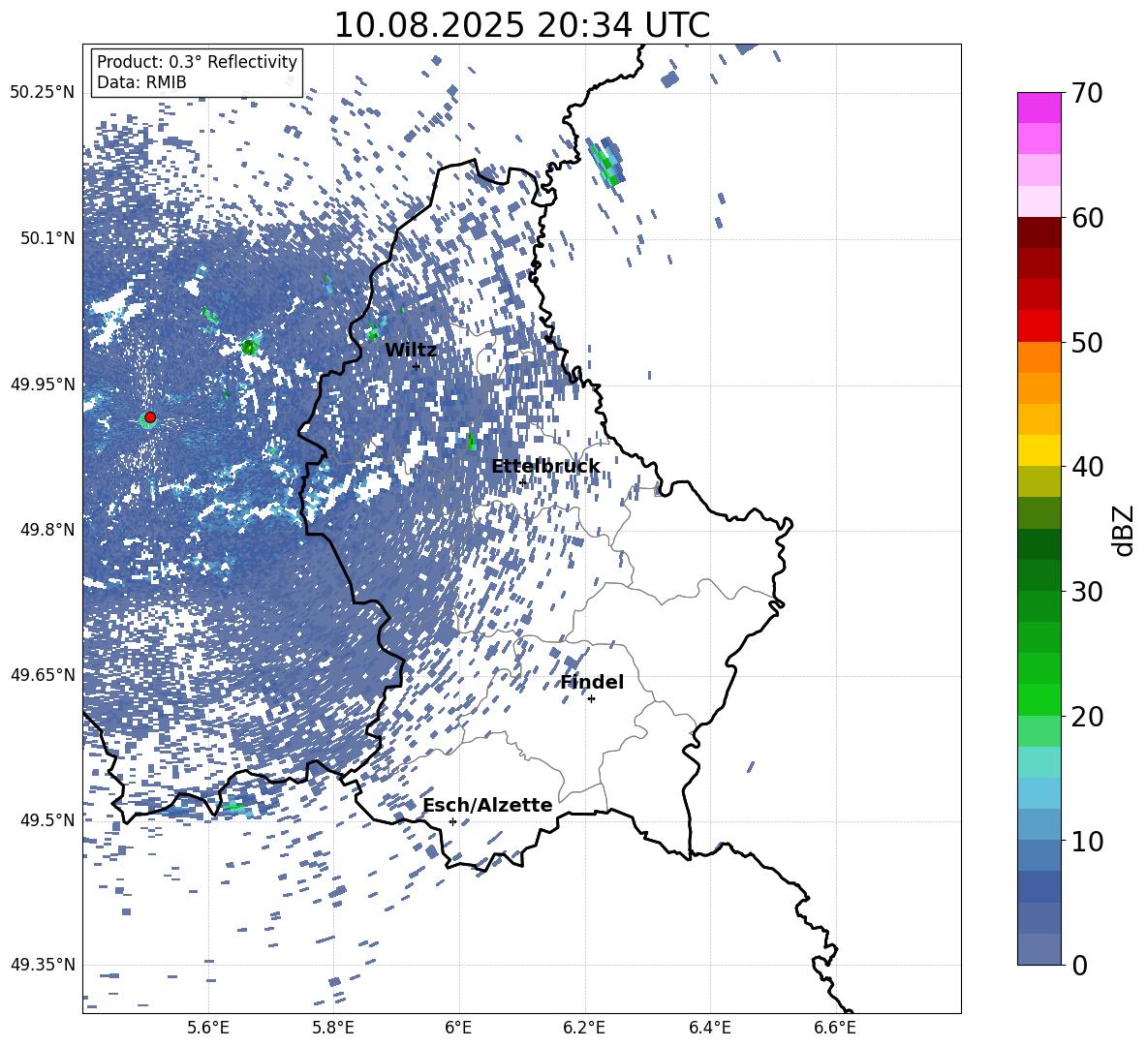The image size is (1147, 1047).
Task: Click the magenta top colorbar segment
Action: 1038,108
